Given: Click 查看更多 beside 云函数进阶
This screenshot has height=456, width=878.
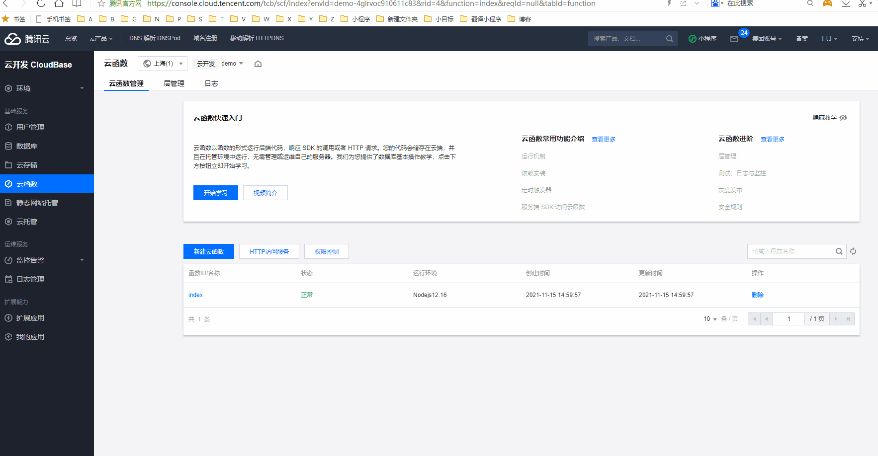Looking at the screenshot, I should (773, 140).
